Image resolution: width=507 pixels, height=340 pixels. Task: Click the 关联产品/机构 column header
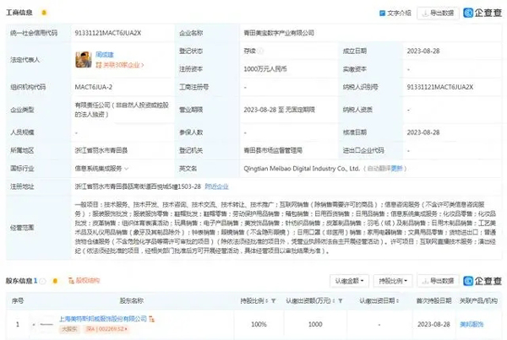tap(478, 301)
